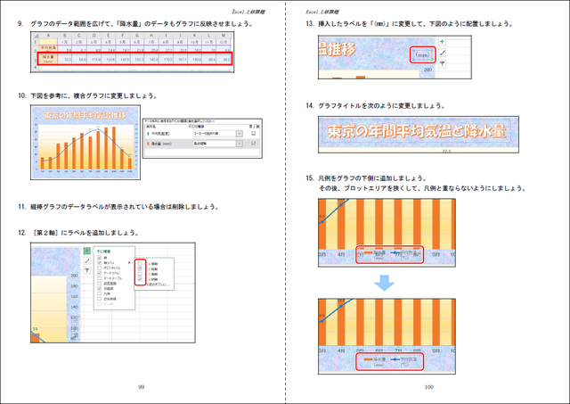Click the Chart Styles brush icon in step 13 figure
The width and height of the screenshot is (570, 404).
pos(442,53)
